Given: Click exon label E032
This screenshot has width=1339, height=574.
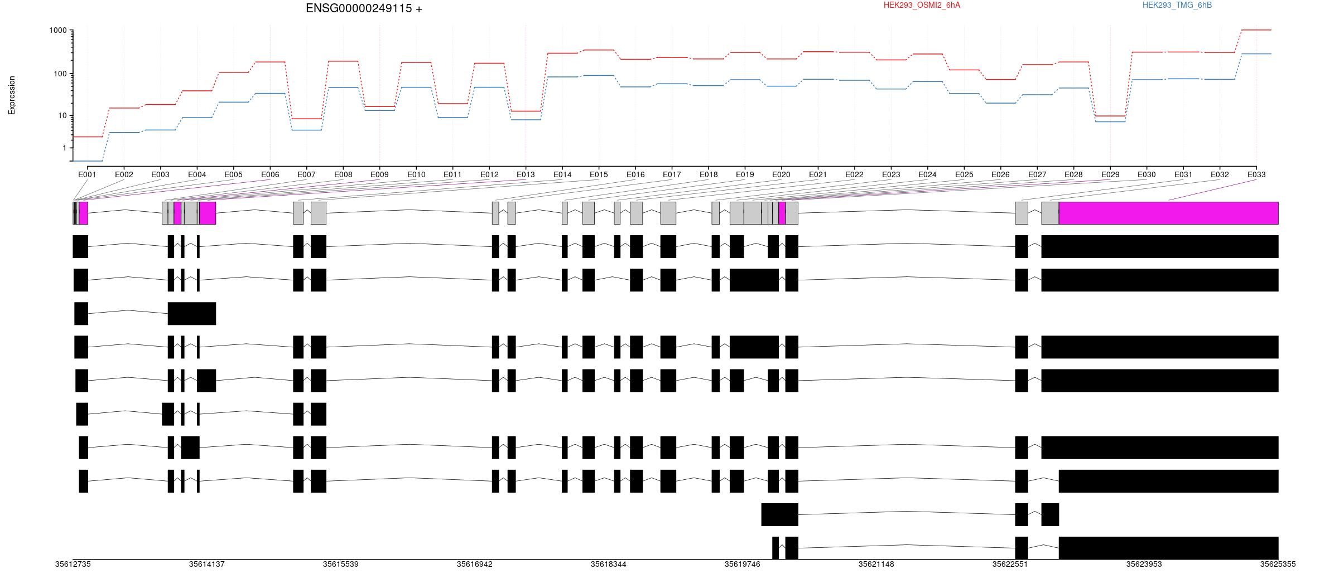Looking at the screenshot, I should point(1220,174).
